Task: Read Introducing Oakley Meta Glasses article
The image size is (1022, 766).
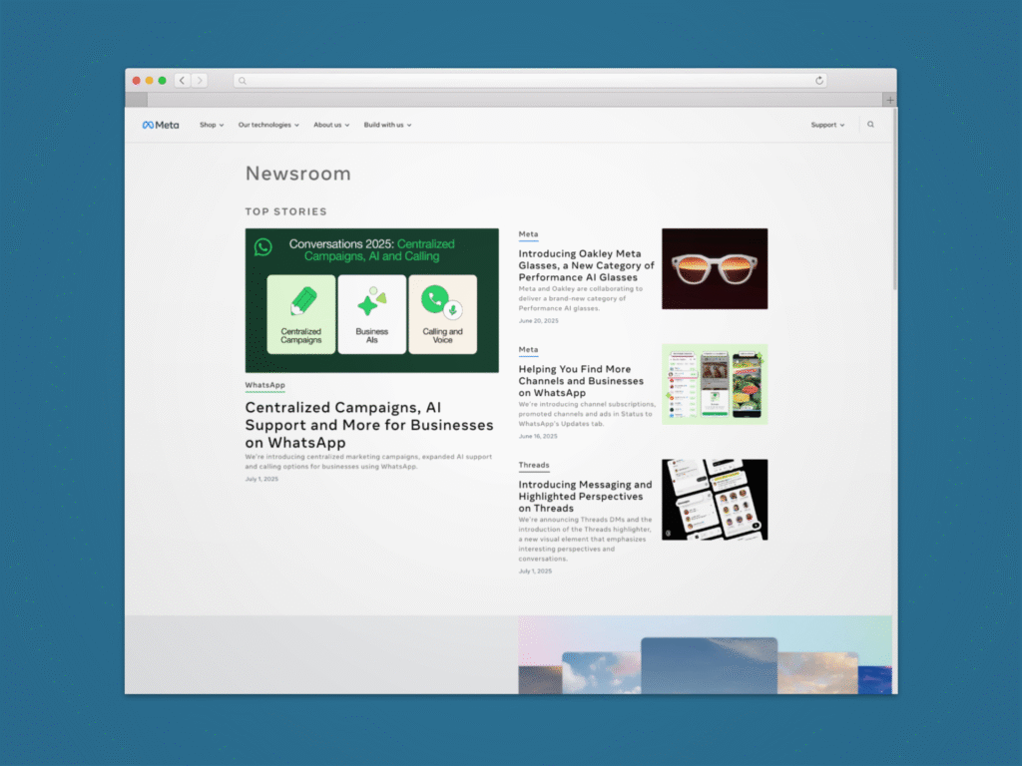Action: [x=587, y=265]
